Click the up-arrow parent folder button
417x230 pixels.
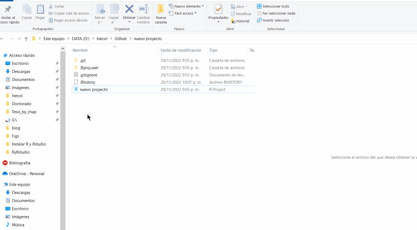coord(26,39)
